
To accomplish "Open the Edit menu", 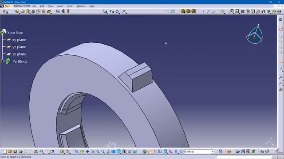I will click(42, 6).
